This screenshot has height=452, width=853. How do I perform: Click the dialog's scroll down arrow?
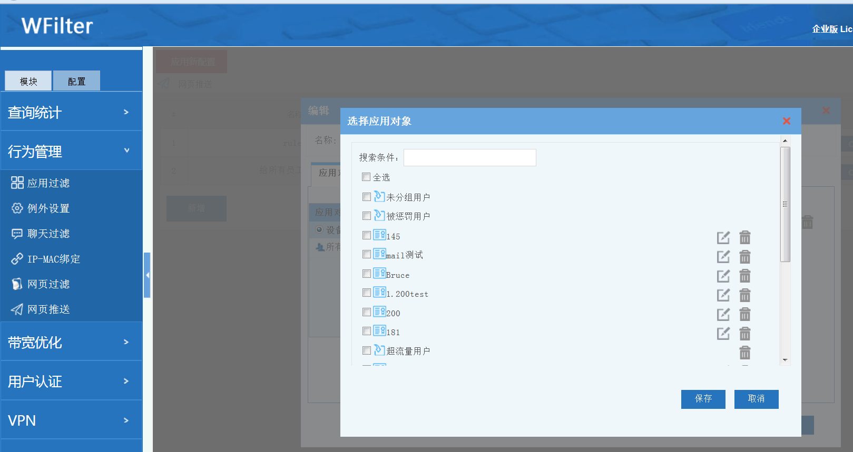(785, 360)
